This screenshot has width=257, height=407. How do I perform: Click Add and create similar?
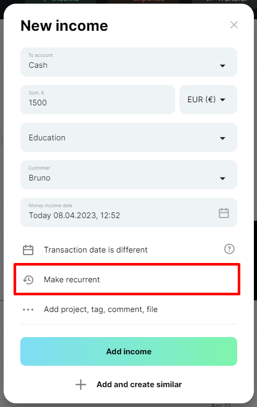click(139, 385)
